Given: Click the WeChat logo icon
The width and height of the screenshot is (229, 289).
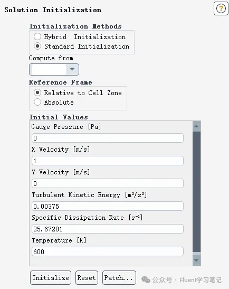Looking at the screenshot, I should click(146, 279).
